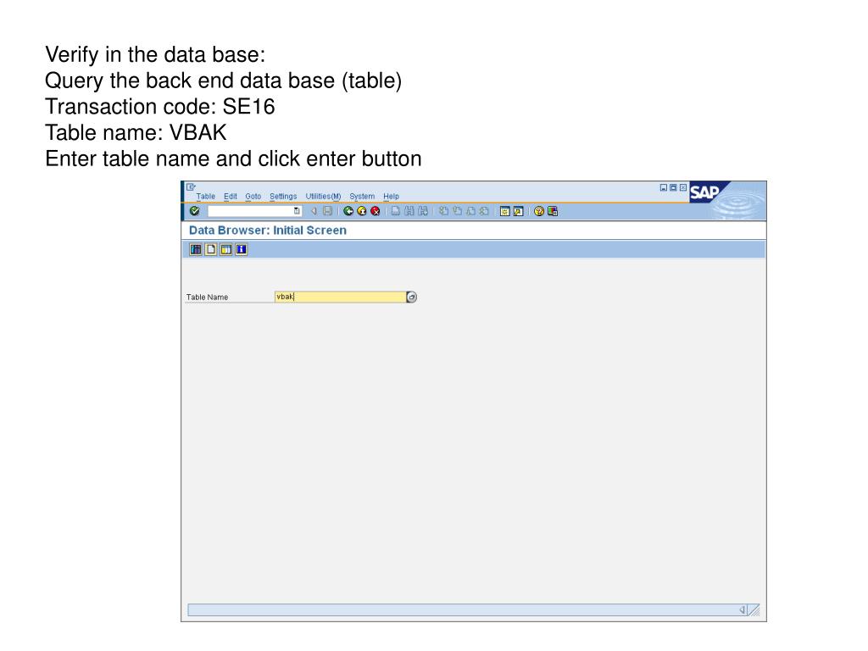Screen dimensions: 868x651
Task: Click the Previous Page icon
Action: [x=457, y=211]
